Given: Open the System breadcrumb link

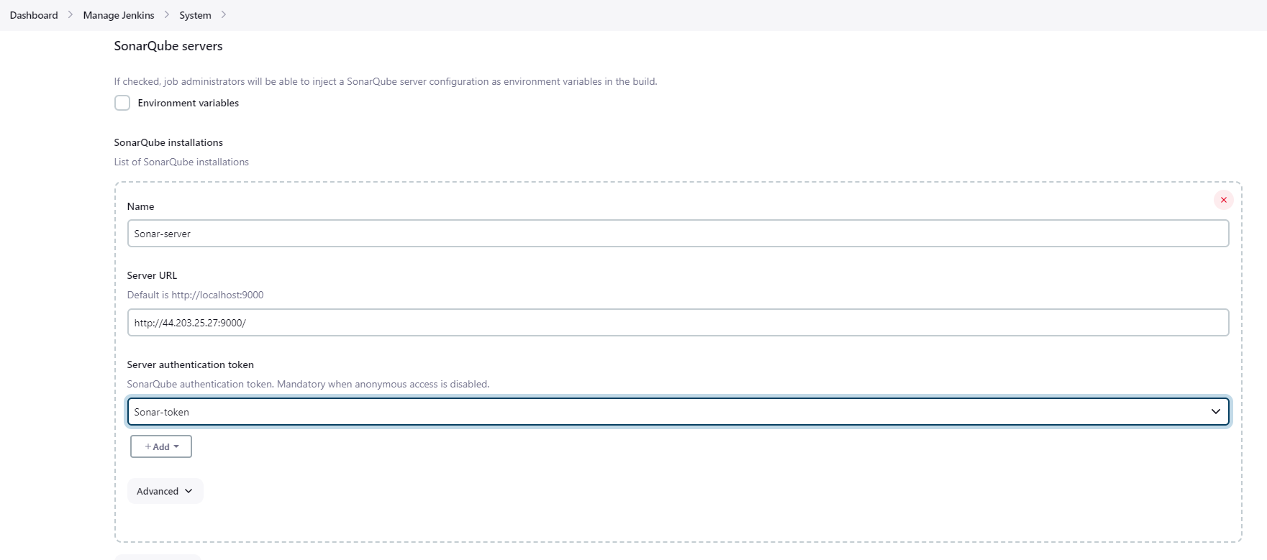Looking at the screenshot, I should (x=195, y=15).
